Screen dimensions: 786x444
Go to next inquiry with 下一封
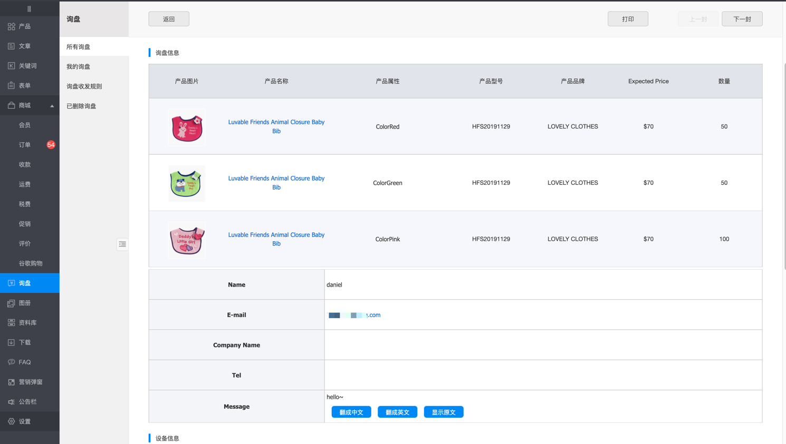point(742,19)
